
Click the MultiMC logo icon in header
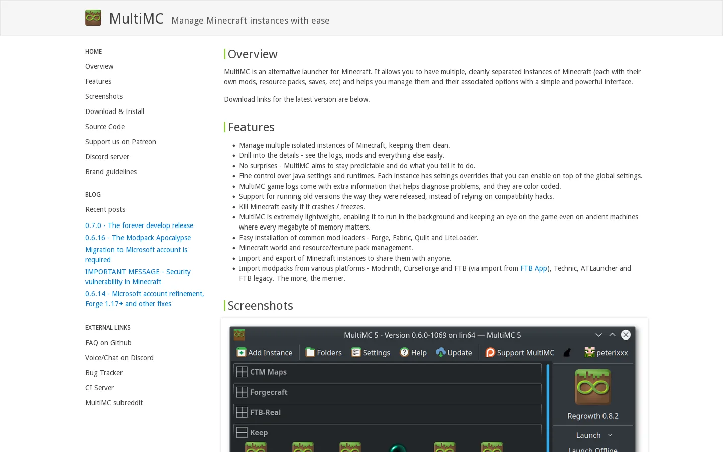pos(93,18)
